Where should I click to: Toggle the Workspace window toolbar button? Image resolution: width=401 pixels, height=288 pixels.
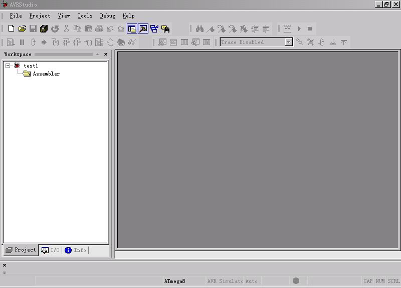pyautogui.click(x=132, y=29)
